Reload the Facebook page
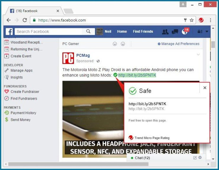The width and height of the screenshot is (219, 170). [x=25, y=20]
